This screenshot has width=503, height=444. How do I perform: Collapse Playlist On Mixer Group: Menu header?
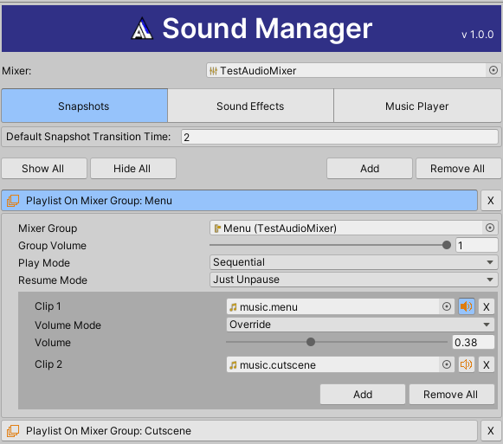click(x=239, y=201)
